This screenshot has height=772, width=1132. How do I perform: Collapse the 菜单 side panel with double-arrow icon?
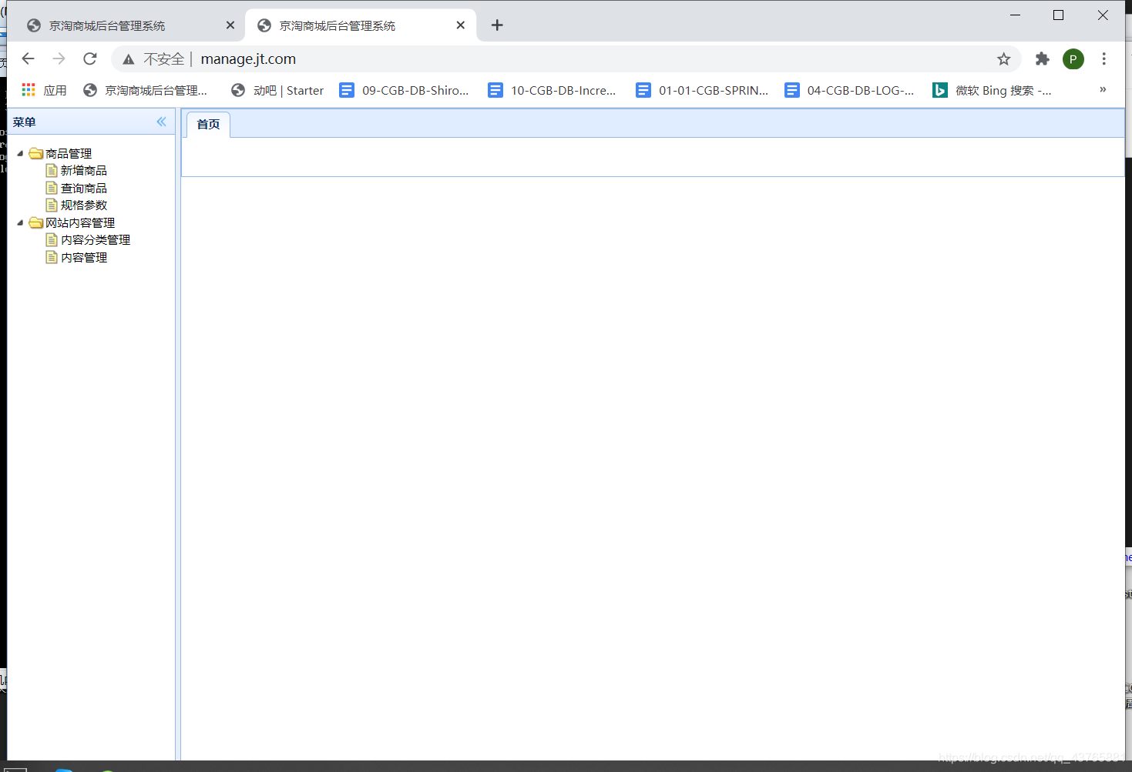click(161, 122)
